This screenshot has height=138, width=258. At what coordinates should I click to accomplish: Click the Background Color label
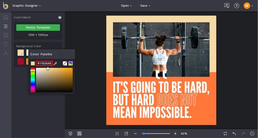(x=29, y=46)
